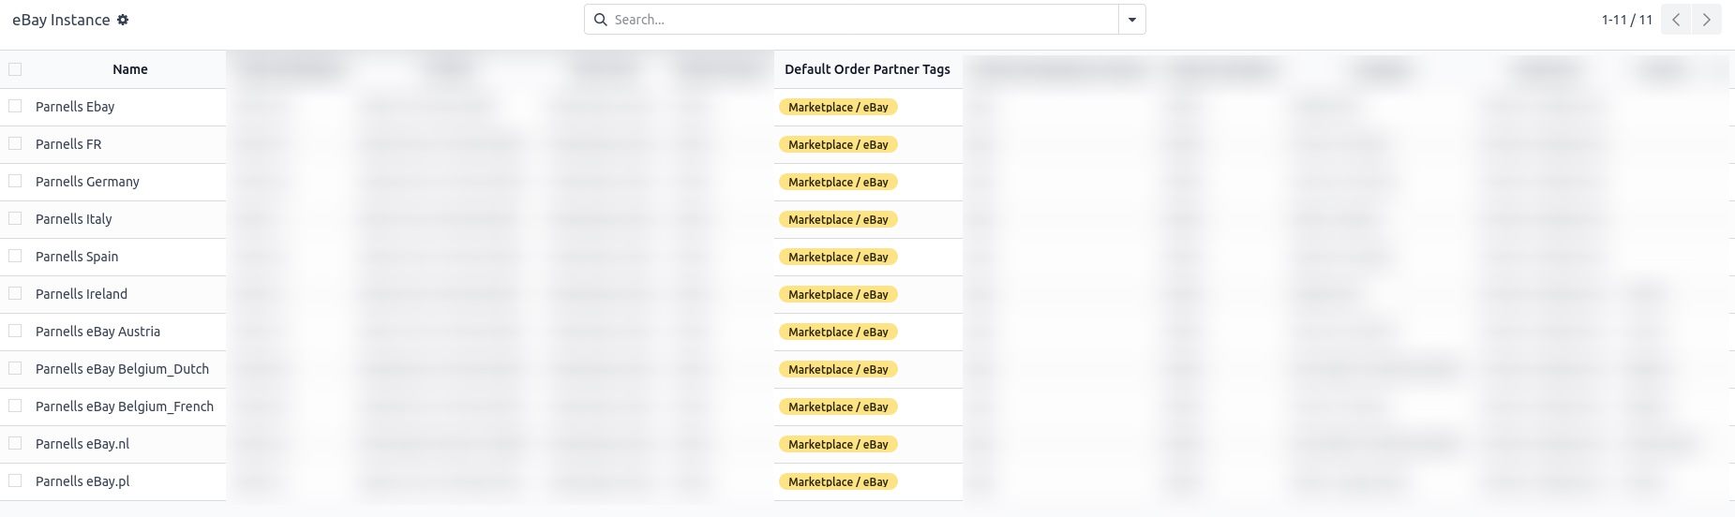
Task: Open the search options dropdown arrow
Action: tap(1132, 20)
